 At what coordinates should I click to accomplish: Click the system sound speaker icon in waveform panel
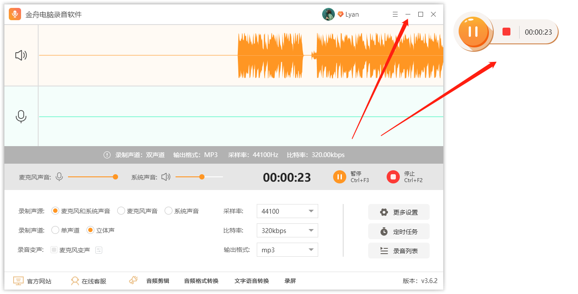tap(21, 55)
